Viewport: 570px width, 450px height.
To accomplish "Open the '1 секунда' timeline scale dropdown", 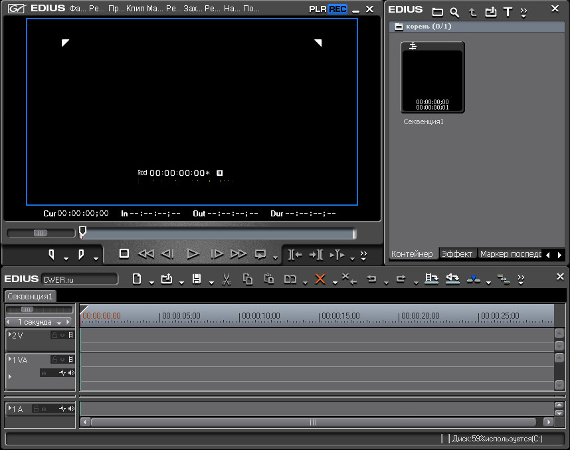I will (59, 323).
